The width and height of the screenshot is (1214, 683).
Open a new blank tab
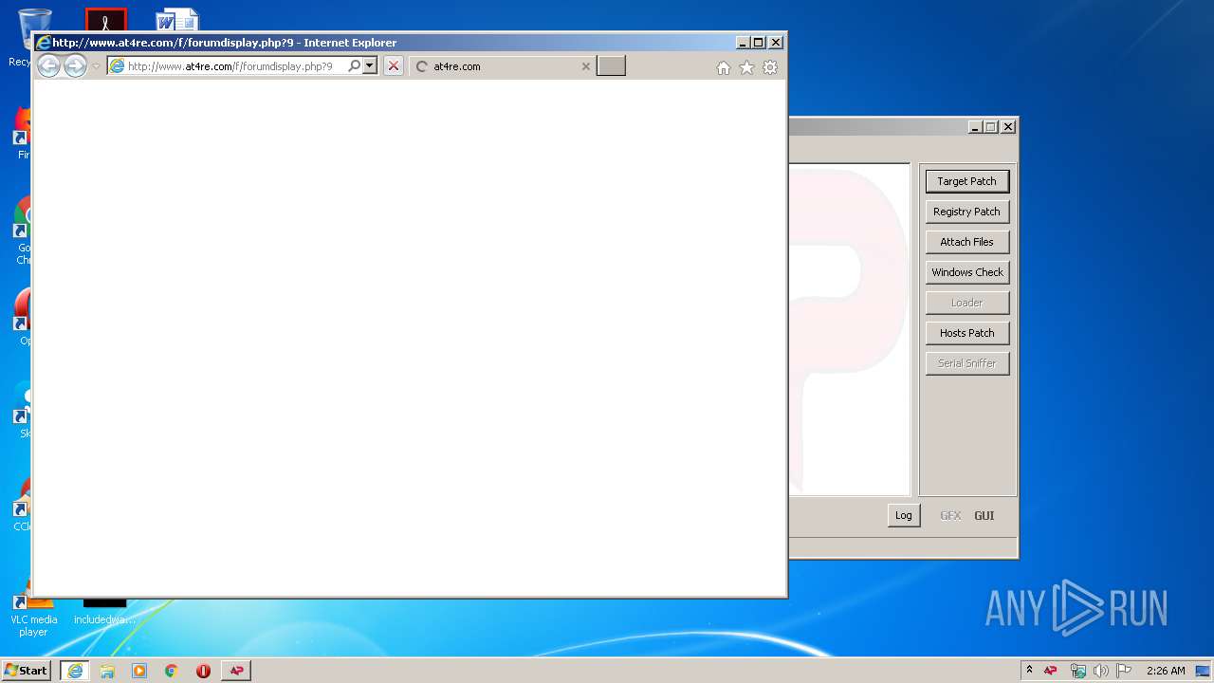(x=611, y=66)
